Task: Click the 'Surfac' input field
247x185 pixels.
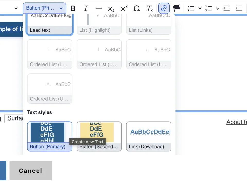Action: 16,118
